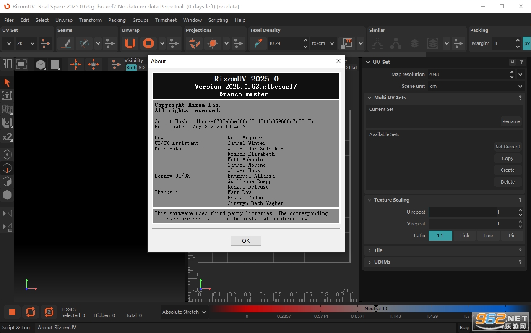
Task: Click the loop icon marked with 2
Action: coord(49,312)
